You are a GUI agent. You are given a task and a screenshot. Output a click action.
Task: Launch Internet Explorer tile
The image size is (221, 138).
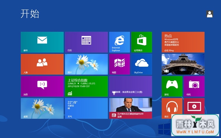click(x=119, y=42)
